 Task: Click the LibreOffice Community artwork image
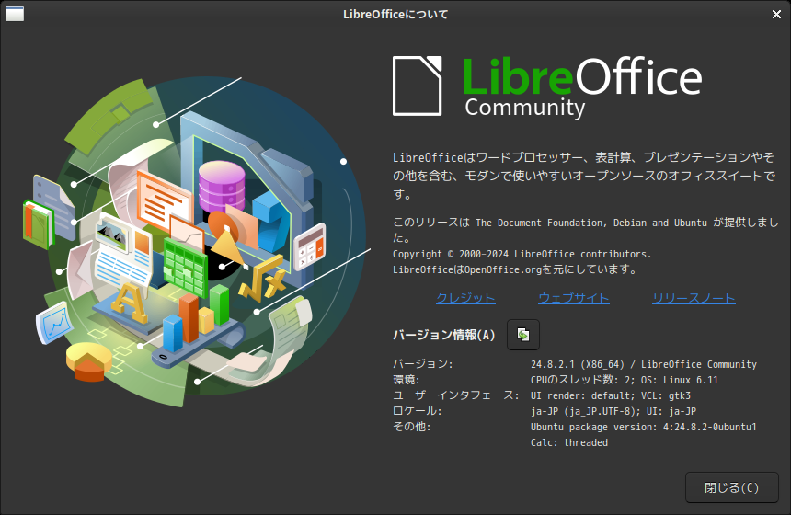tap(197, 240)
